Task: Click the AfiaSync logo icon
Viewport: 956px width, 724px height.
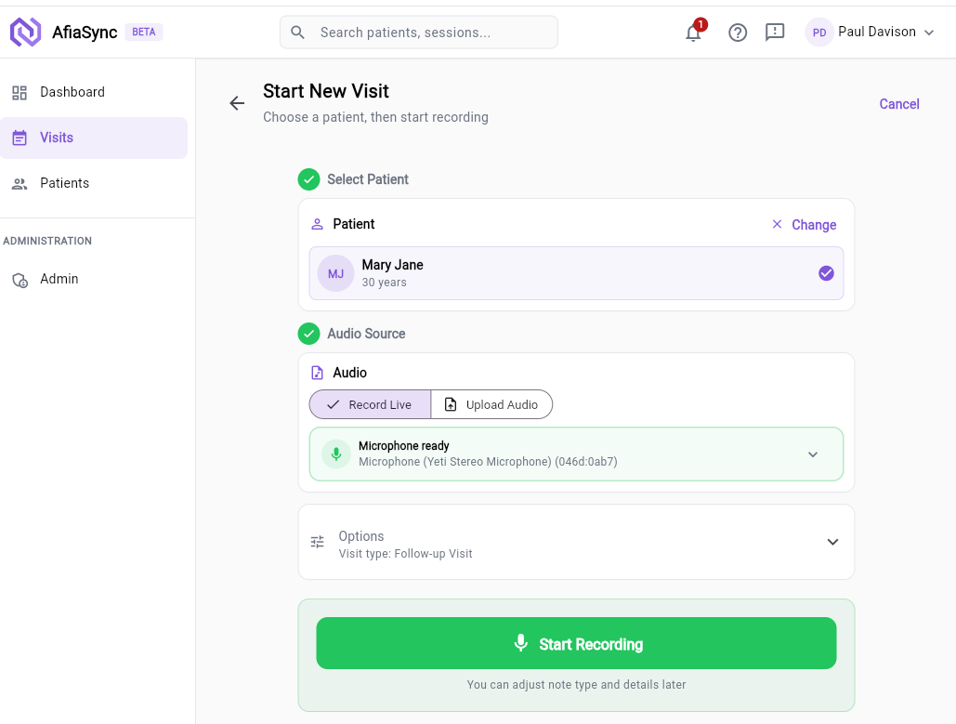Action: tap(25, 31)
